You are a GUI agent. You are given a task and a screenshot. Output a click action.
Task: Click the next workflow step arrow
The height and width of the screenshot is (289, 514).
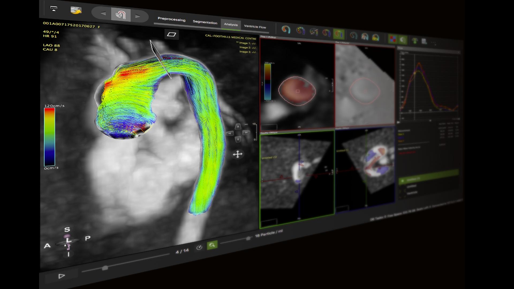pos(138,16)
